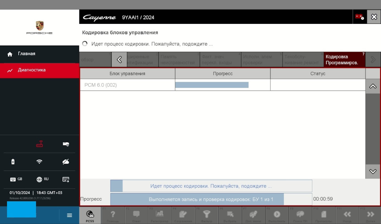This screenshot has height=224, width=381.
Task: Click the red battery warning icon
Action: 360,17
